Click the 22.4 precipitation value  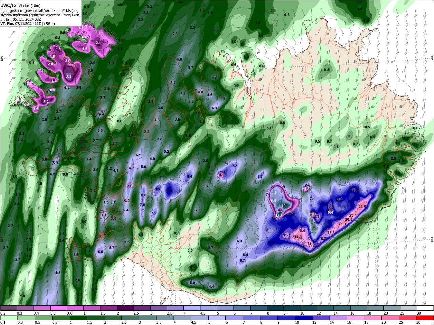tap(298, 236)
